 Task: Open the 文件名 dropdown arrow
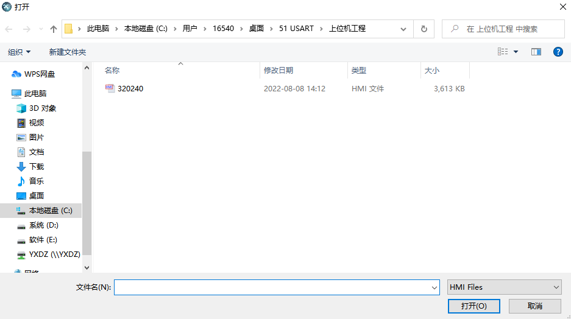[x=434, y=287]
